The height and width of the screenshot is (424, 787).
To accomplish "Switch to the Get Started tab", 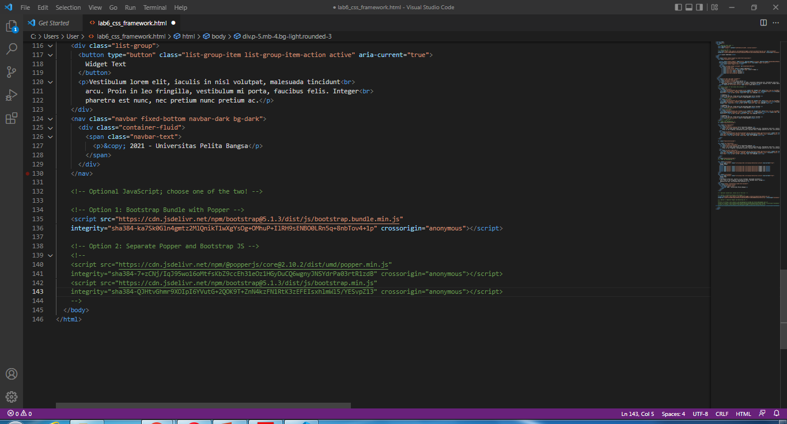I will coord(54,23).
